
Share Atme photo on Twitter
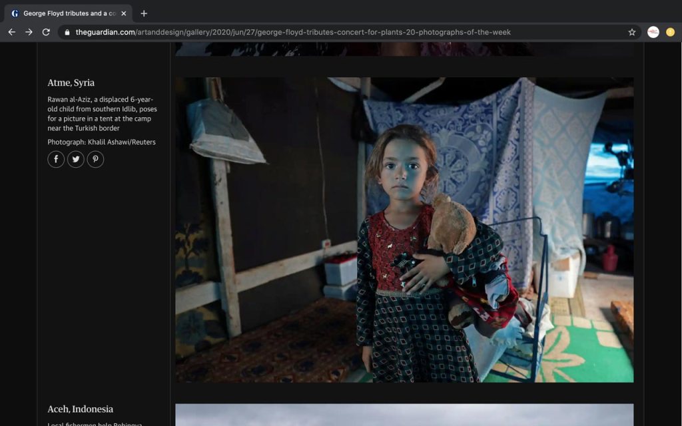[76, 160]
